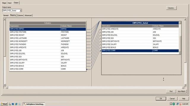
Task: Click the Auto-Match button
Action: pos(181,91)
